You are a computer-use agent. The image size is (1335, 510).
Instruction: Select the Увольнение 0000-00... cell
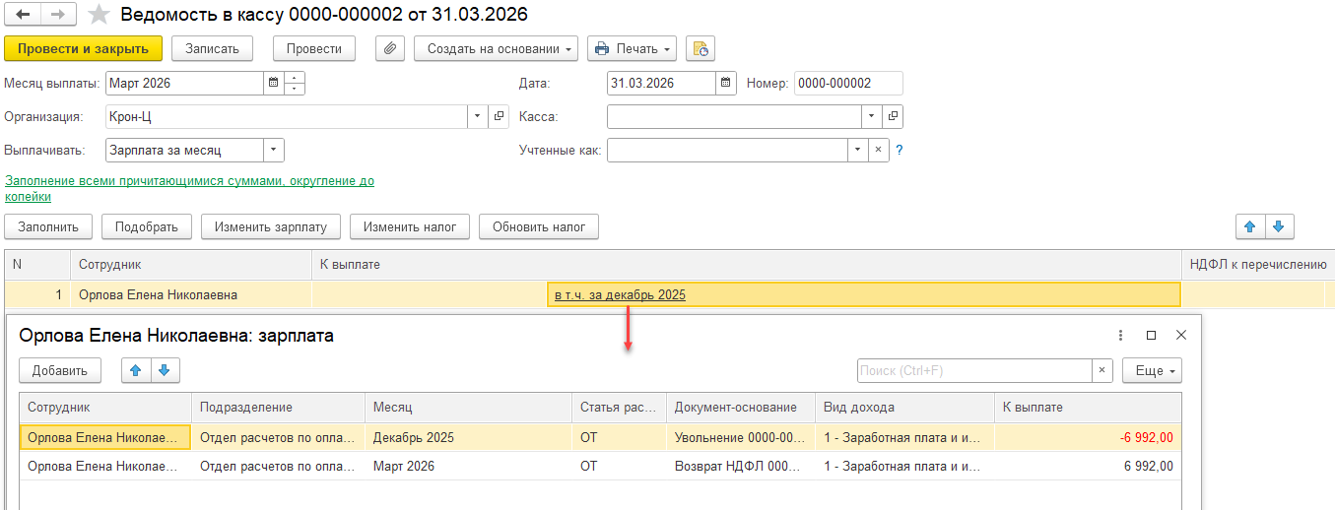(741, 437)
